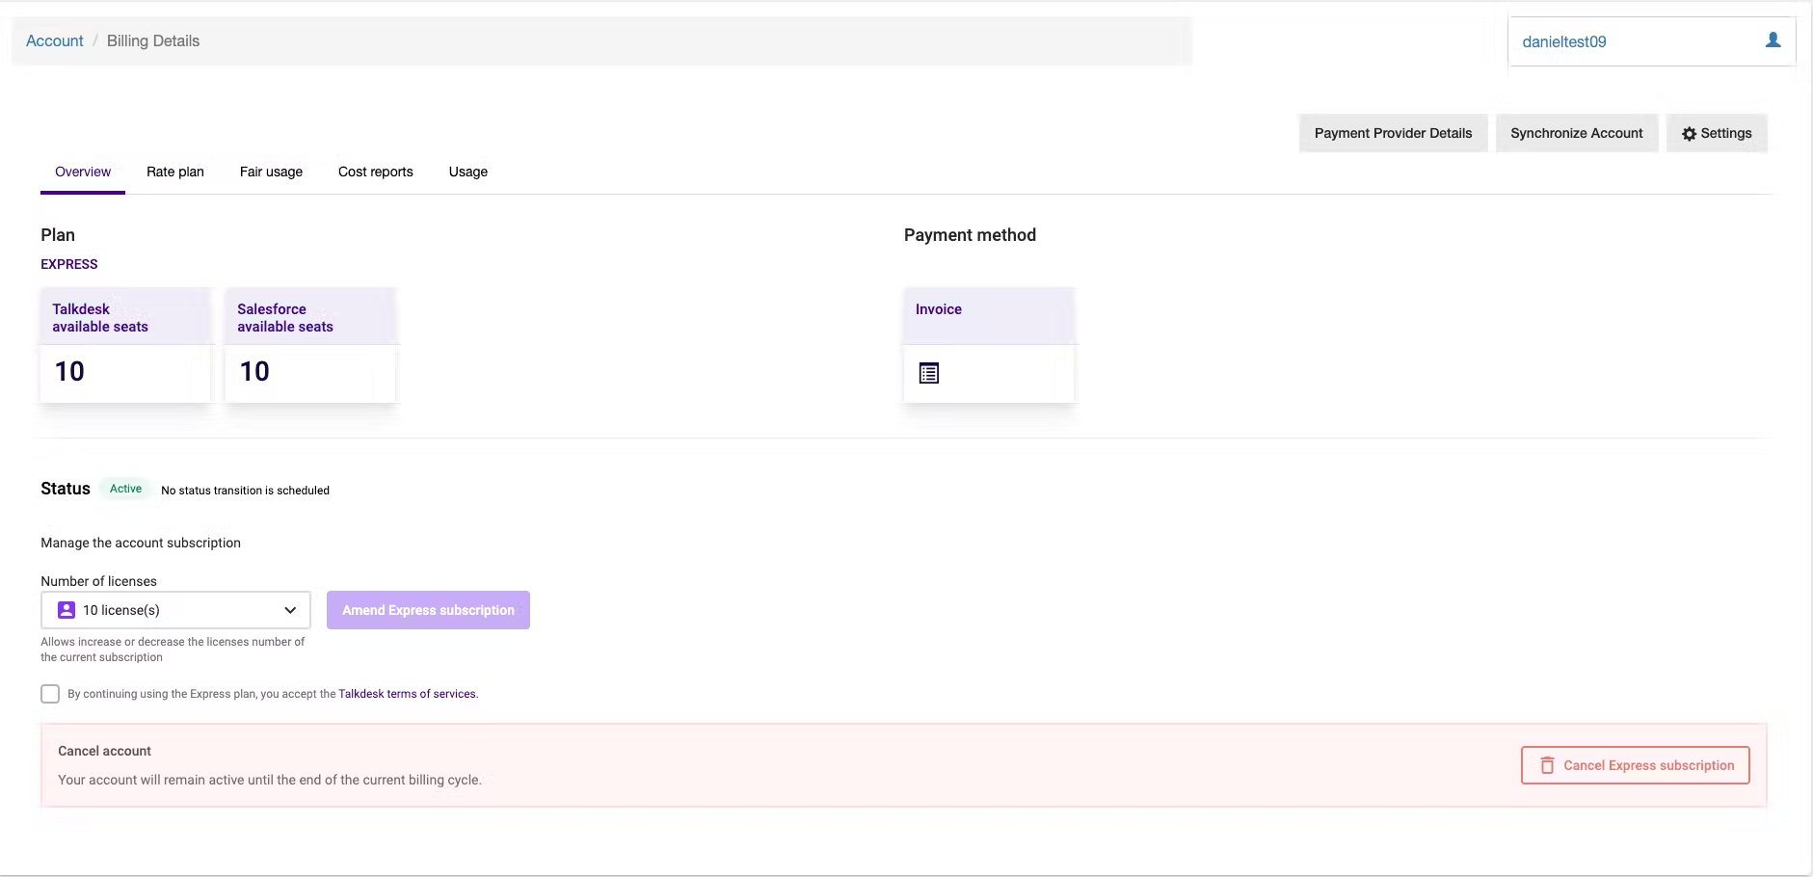Click the EXPRESS plan label
This screenshot has height=877, width=1813.
coord(69,264)
